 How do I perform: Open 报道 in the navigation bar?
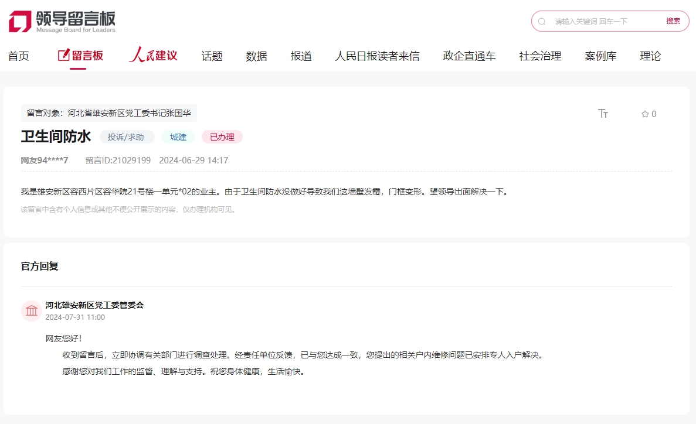click(x=301, y=56)
